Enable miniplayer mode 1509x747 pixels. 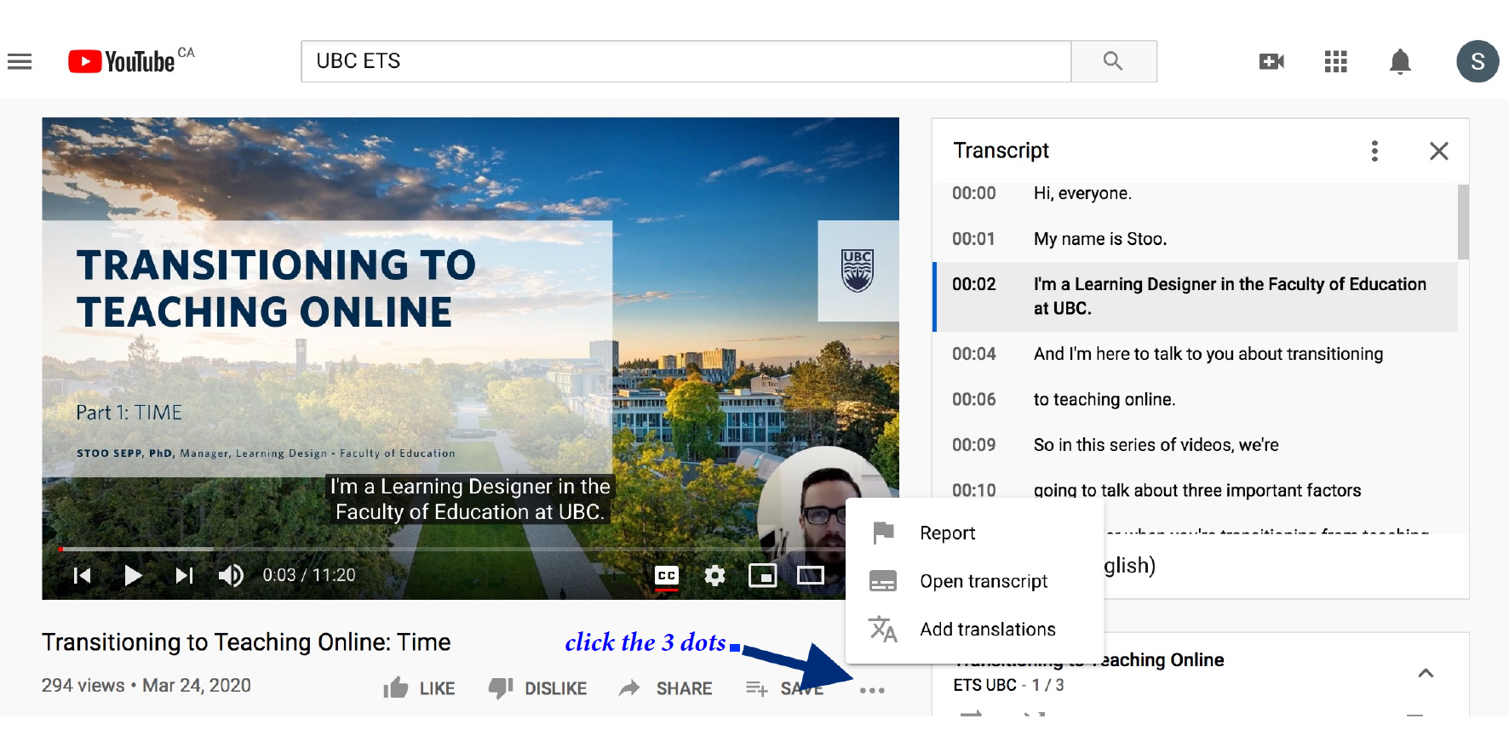coord(763,576)
